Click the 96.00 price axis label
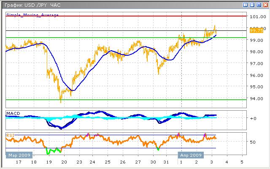This screenshot has width=270, height=169. point(256,75)
